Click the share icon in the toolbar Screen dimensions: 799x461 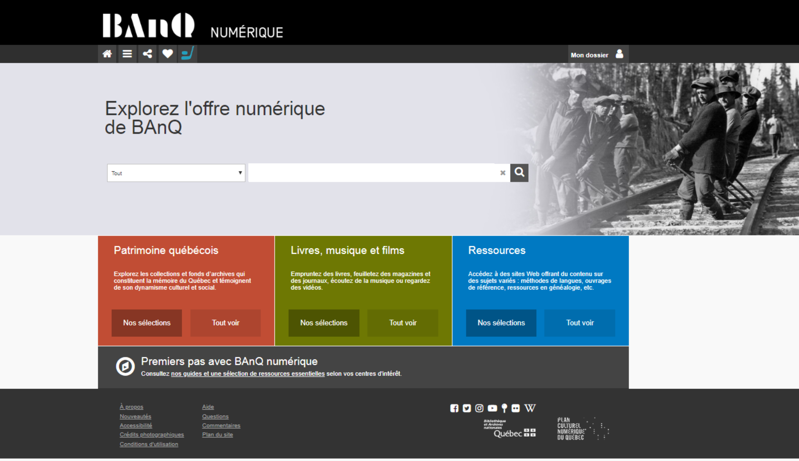pos(147,53)
